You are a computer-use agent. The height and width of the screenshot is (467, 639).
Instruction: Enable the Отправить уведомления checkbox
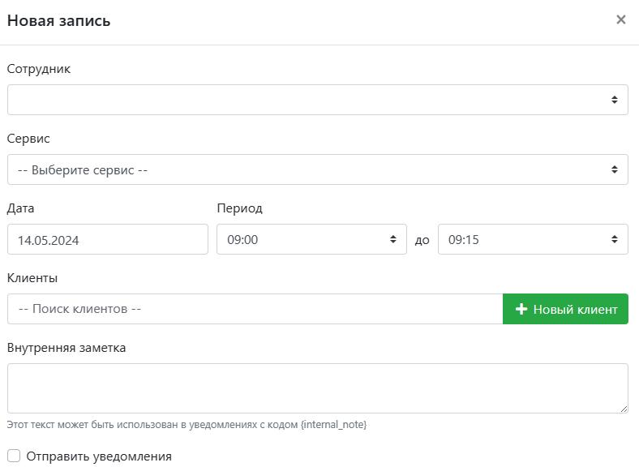coord(14,456)
